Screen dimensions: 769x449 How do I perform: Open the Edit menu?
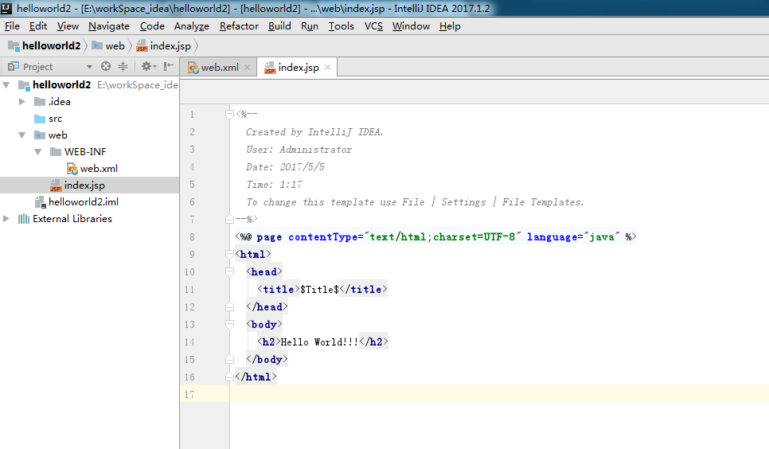pos(38,26)
